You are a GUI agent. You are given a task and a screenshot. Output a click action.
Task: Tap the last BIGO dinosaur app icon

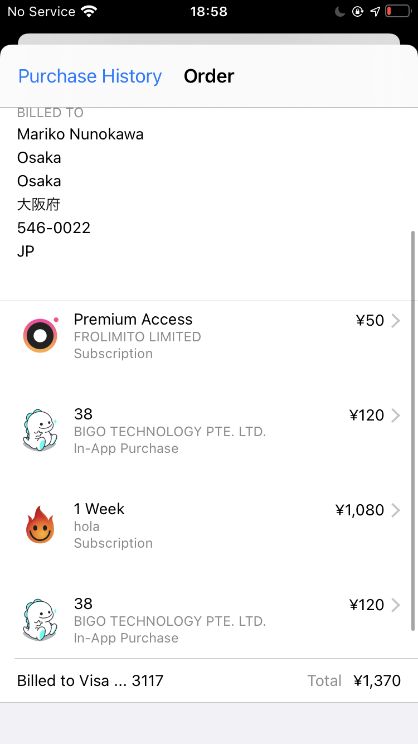click(x=40, y=620)
